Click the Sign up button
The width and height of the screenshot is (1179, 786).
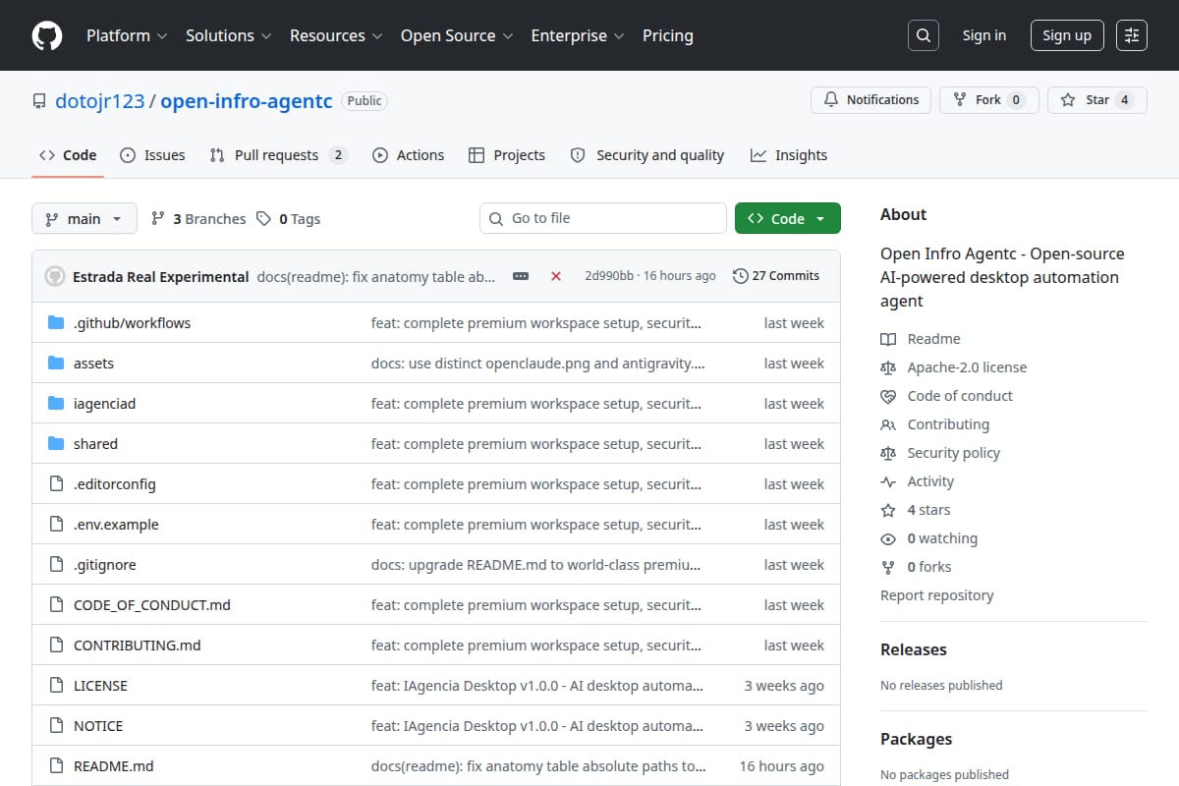tap(1067, 35)
